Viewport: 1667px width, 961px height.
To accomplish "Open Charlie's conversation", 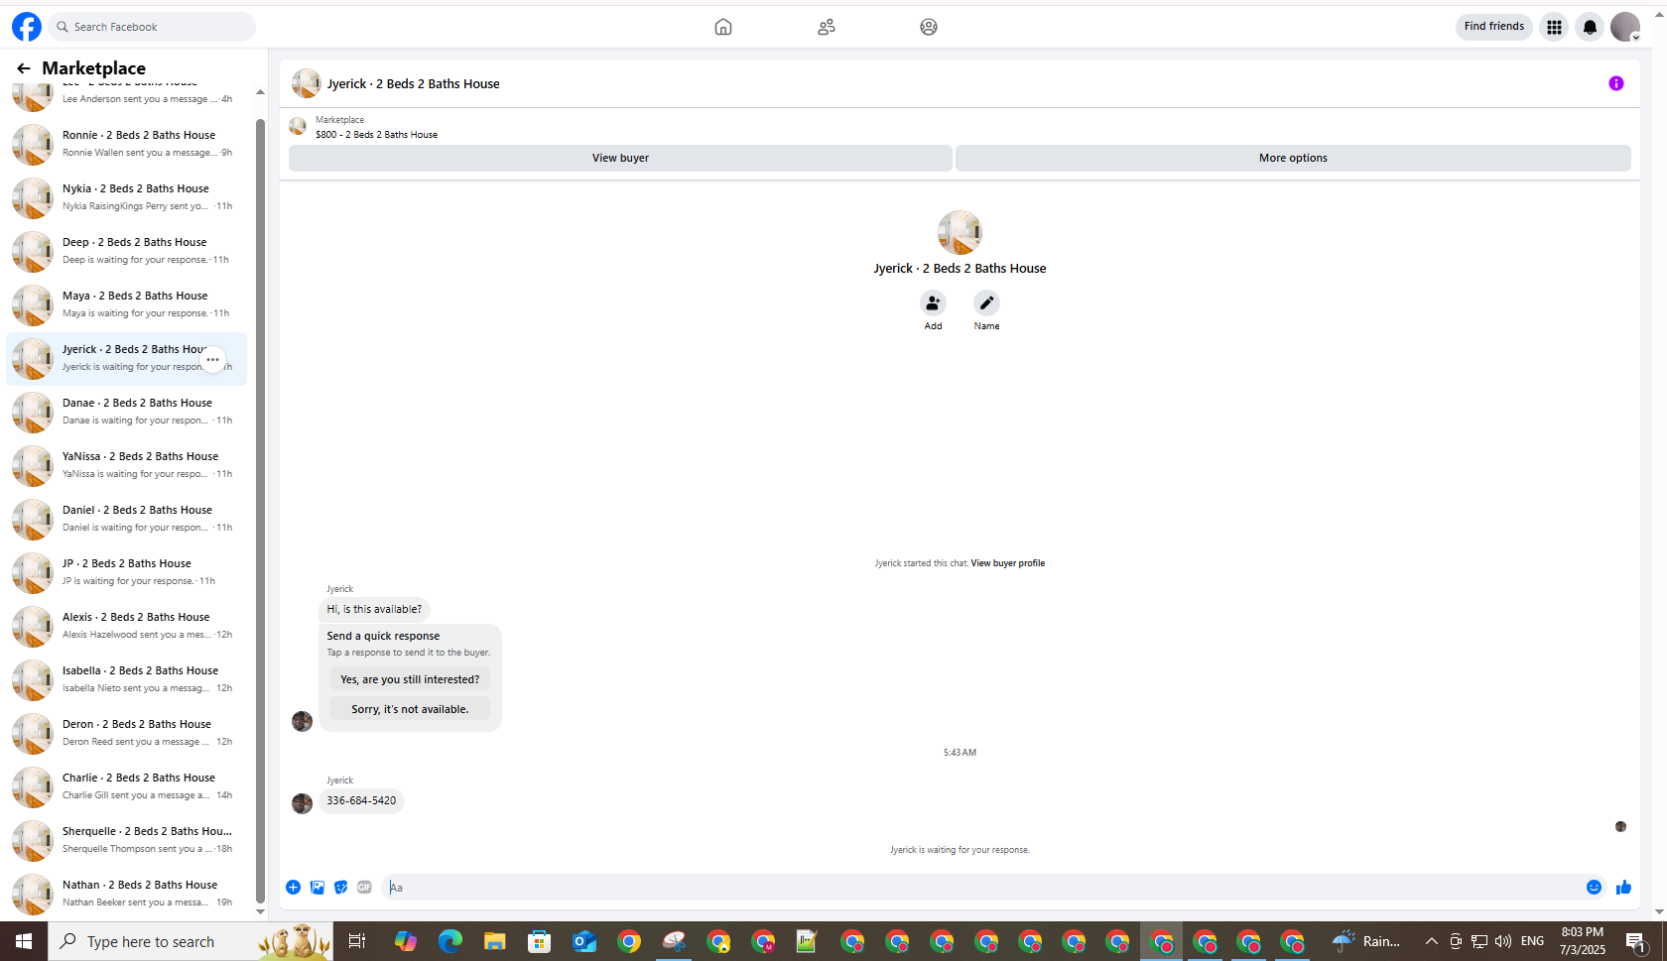I will click(127, 786).
